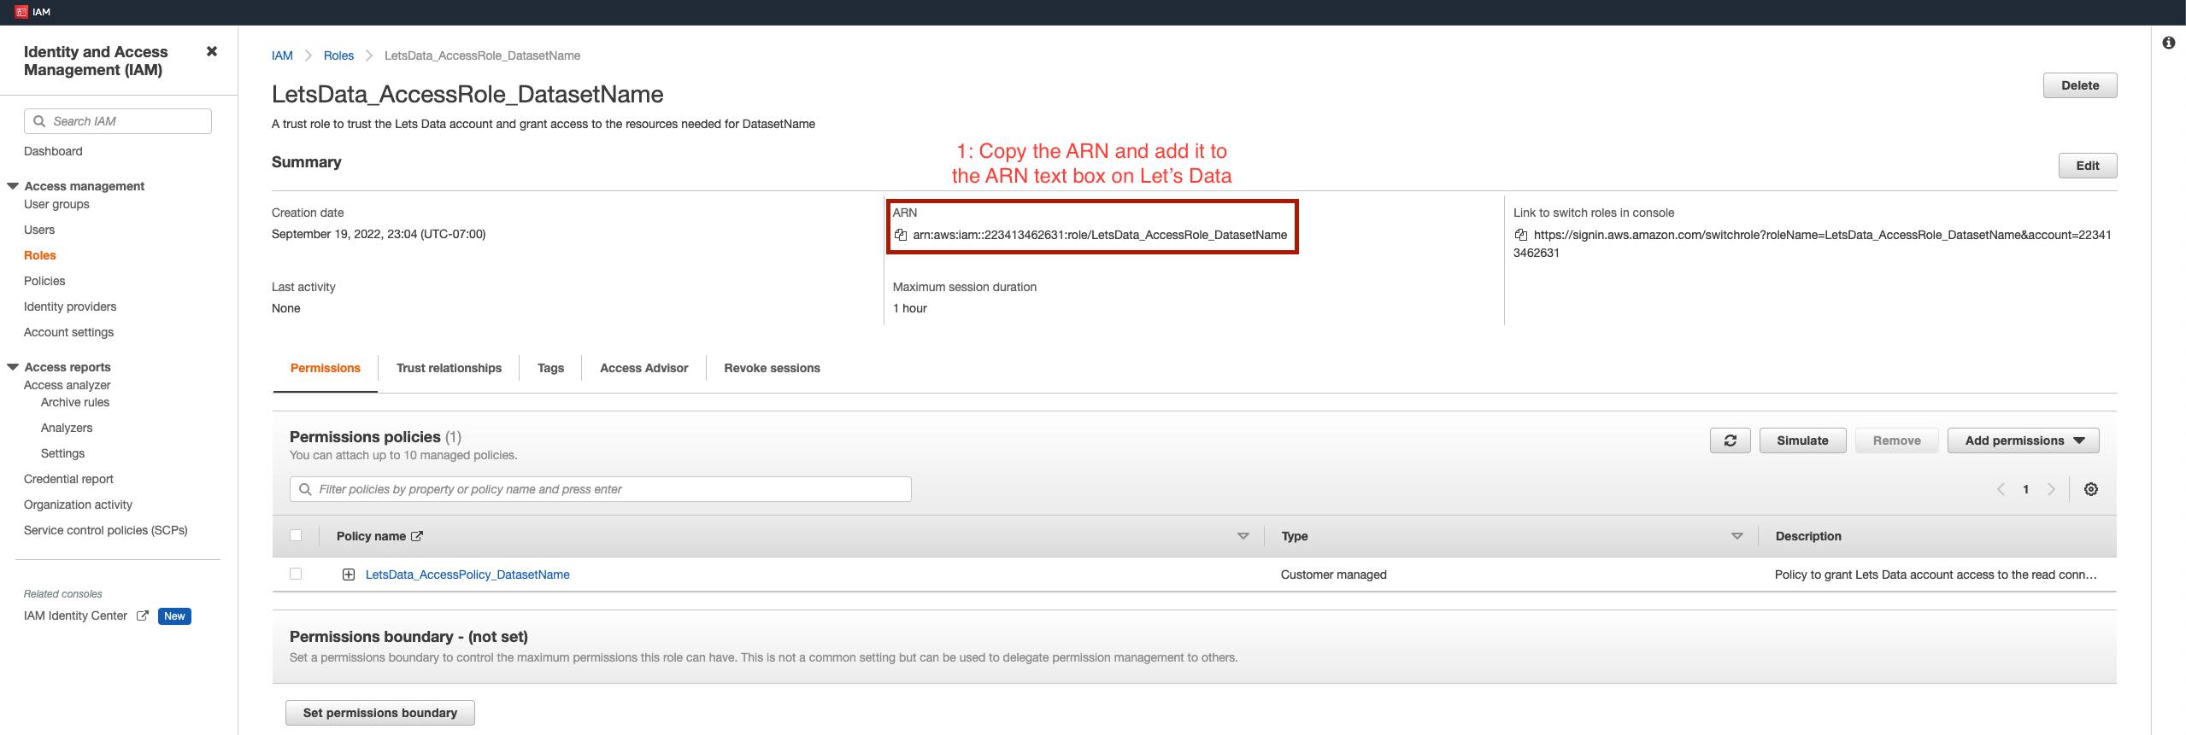
Task: Switch to the Permissions tab
Action: coord(326,368)
